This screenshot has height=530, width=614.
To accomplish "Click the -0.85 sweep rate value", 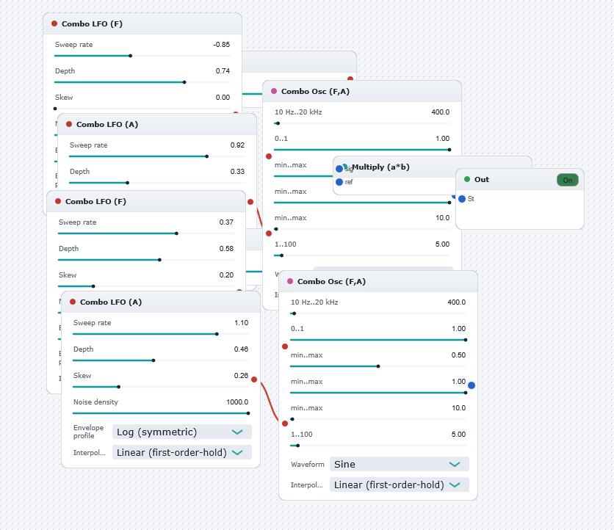I will 222,45.
